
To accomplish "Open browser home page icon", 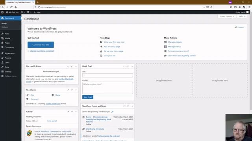I will point(16,7).
